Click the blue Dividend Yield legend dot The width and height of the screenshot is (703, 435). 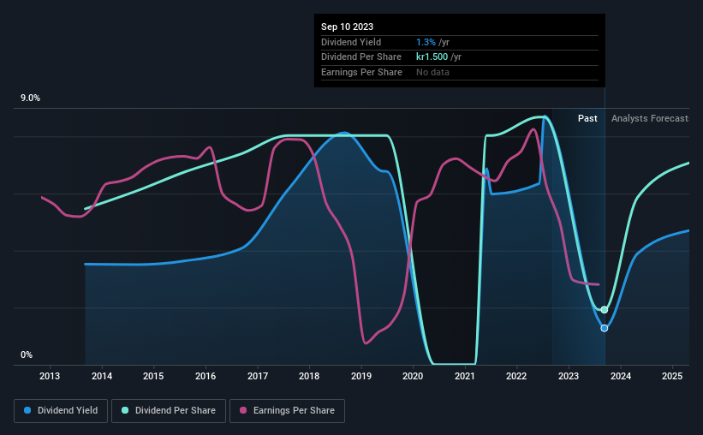(x=27, y=410)
